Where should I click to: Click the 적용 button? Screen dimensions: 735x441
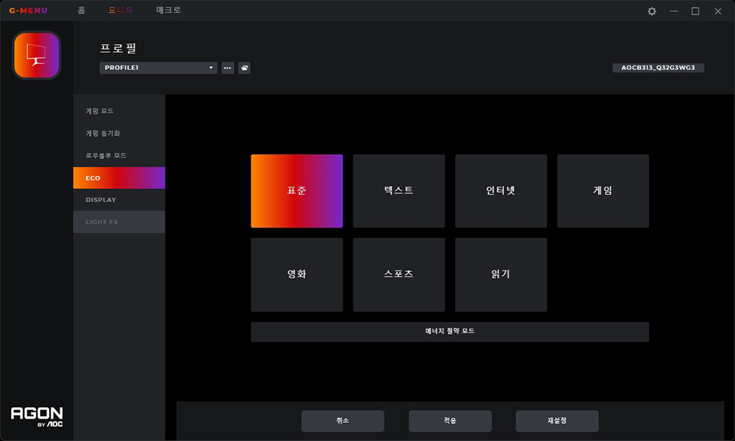coord(450,421)
